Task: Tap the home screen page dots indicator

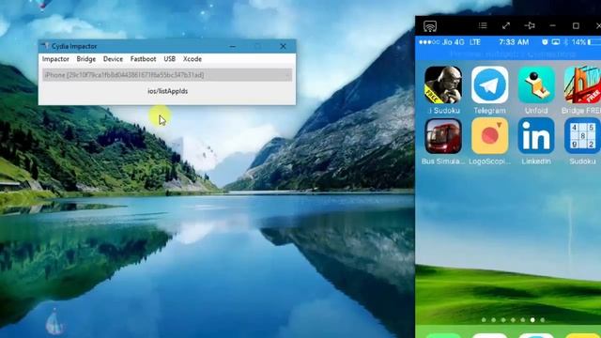Action: pyautogui.click(x=513, y=319)
